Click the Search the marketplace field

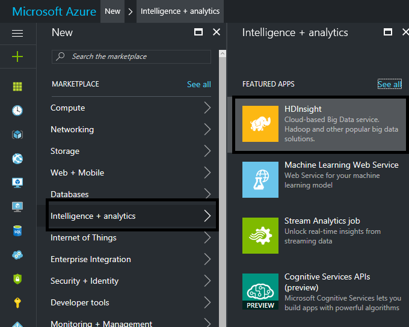[x=138, y=57]
